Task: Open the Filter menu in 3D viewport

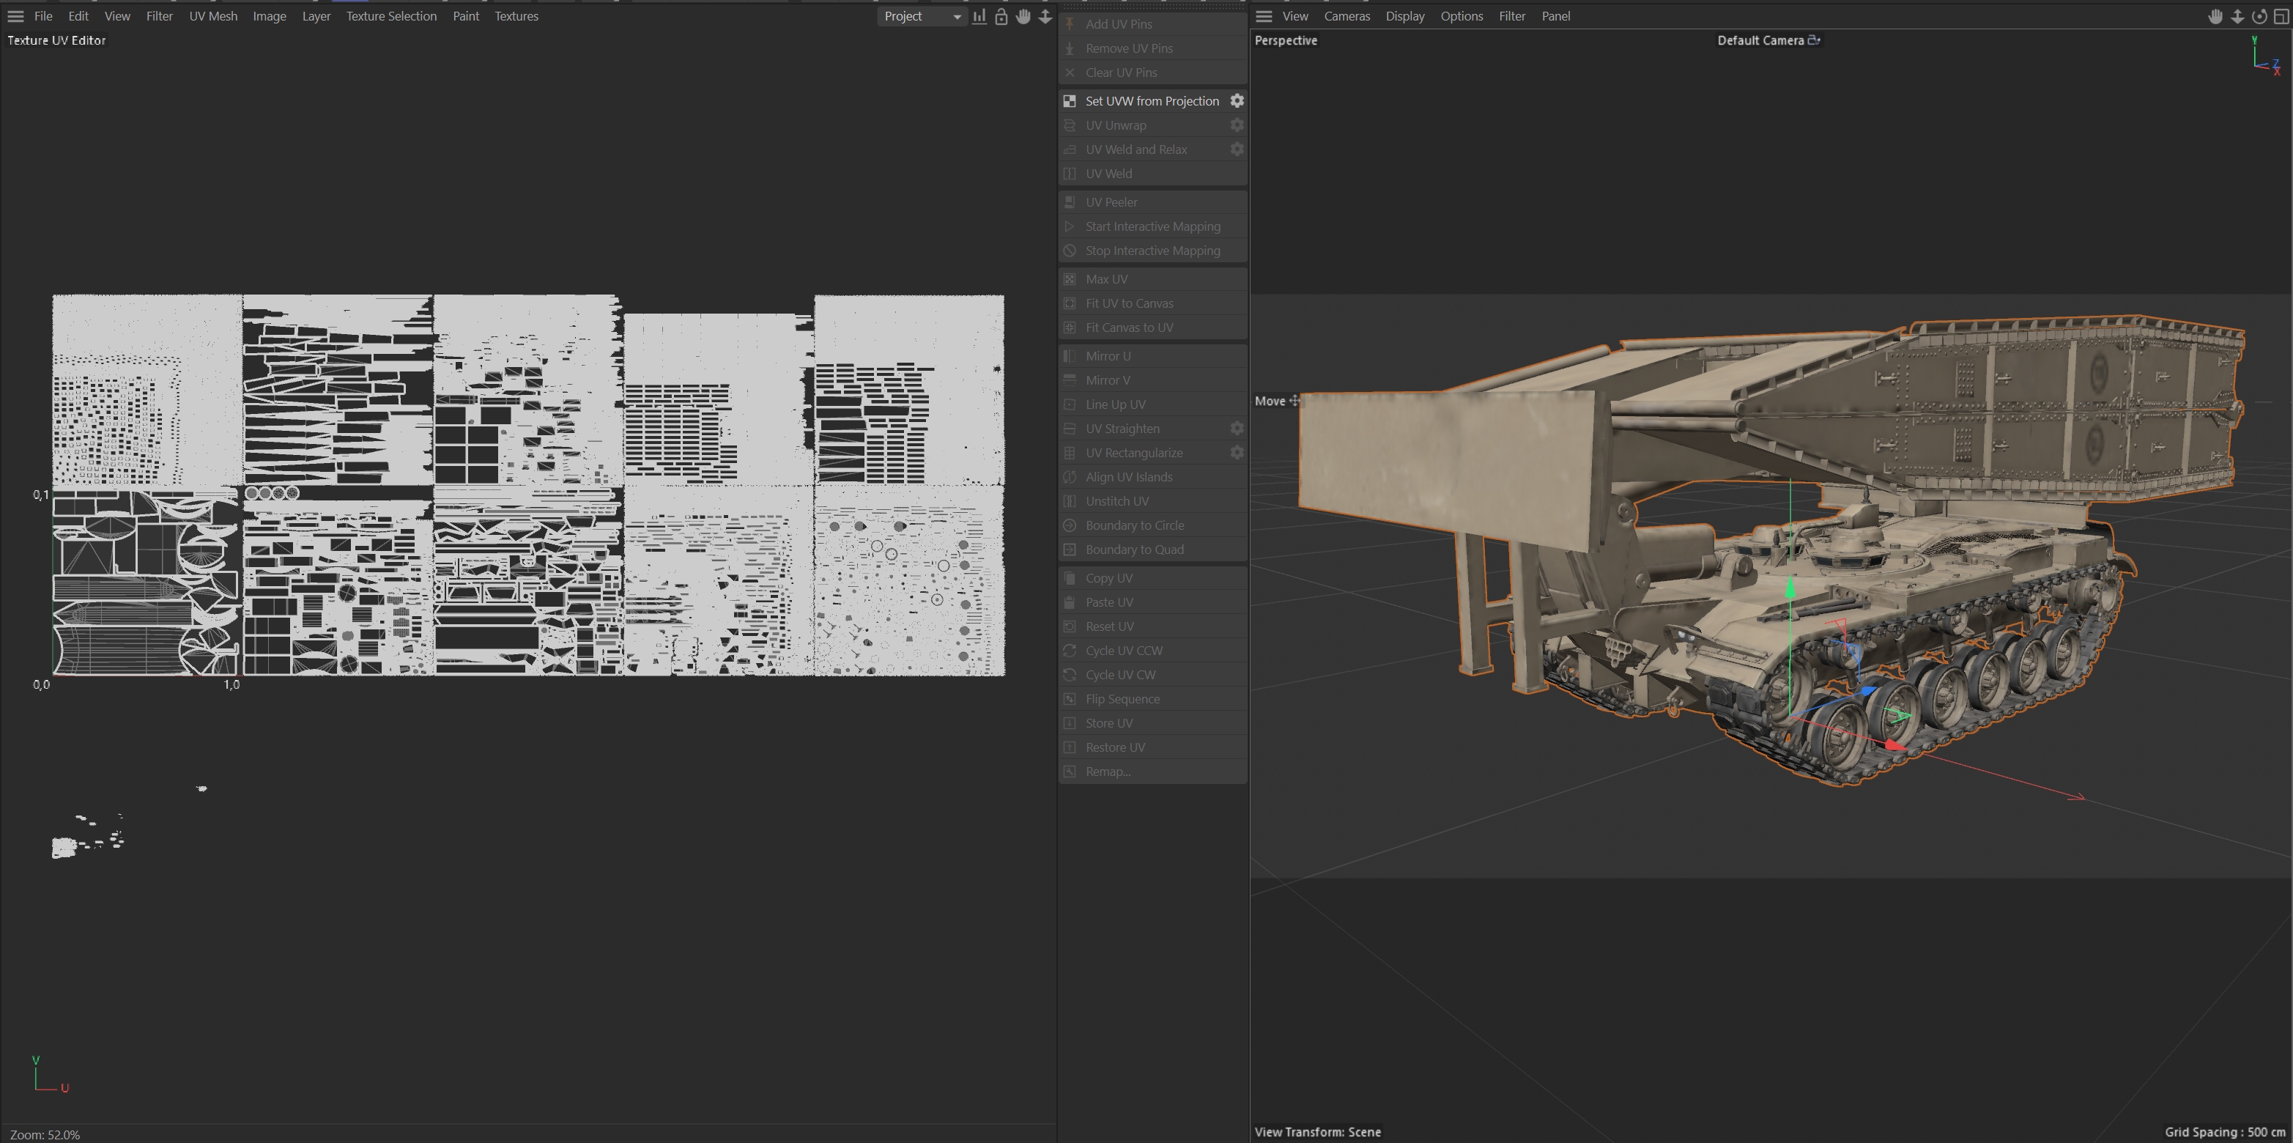Action: click(1511, 16)
